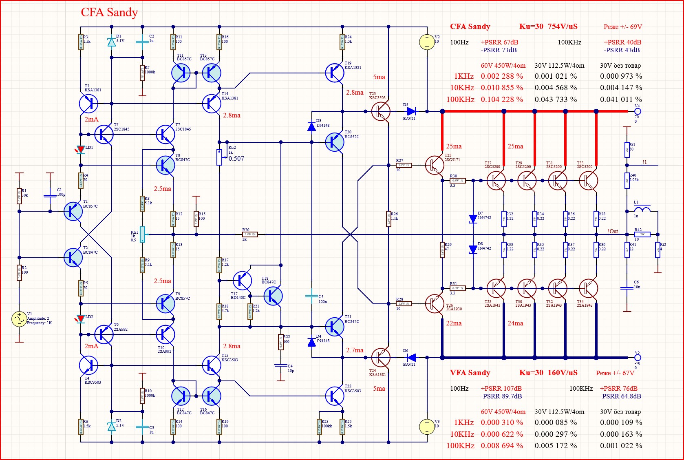The width and height of the screenshot is (684, 460).
Task: Click the 2.7ma current annotation
Action: coord(355,350)
